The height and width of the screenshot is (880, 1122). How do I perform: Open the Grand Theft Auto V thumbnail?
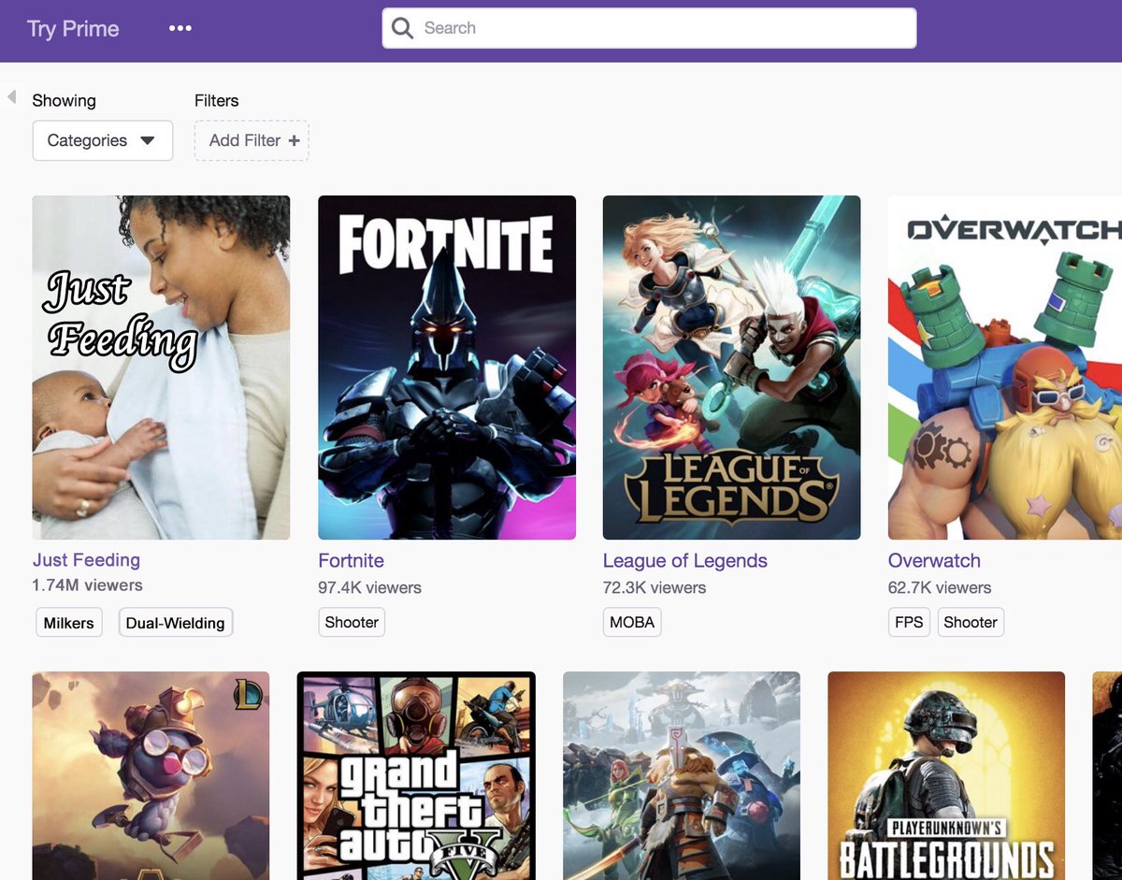tap(416, 776)
